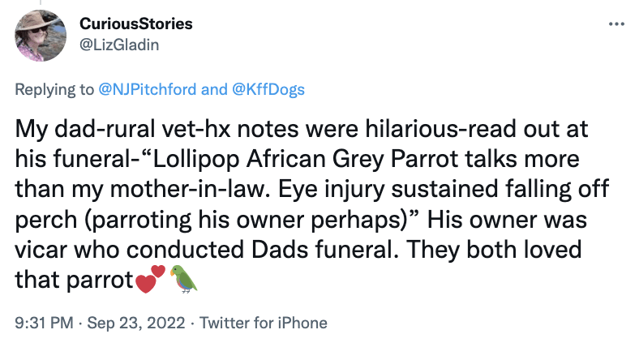Screen dimensions: 639x347
Task: Visit the @KffDogs mention
Action: coord(268,89)
